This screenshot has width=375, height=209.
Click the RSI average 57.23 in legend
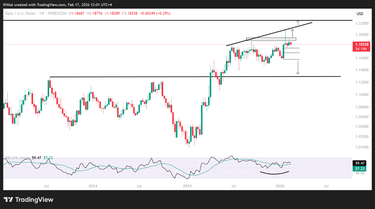pyautogui.click(x=48, y=158)
